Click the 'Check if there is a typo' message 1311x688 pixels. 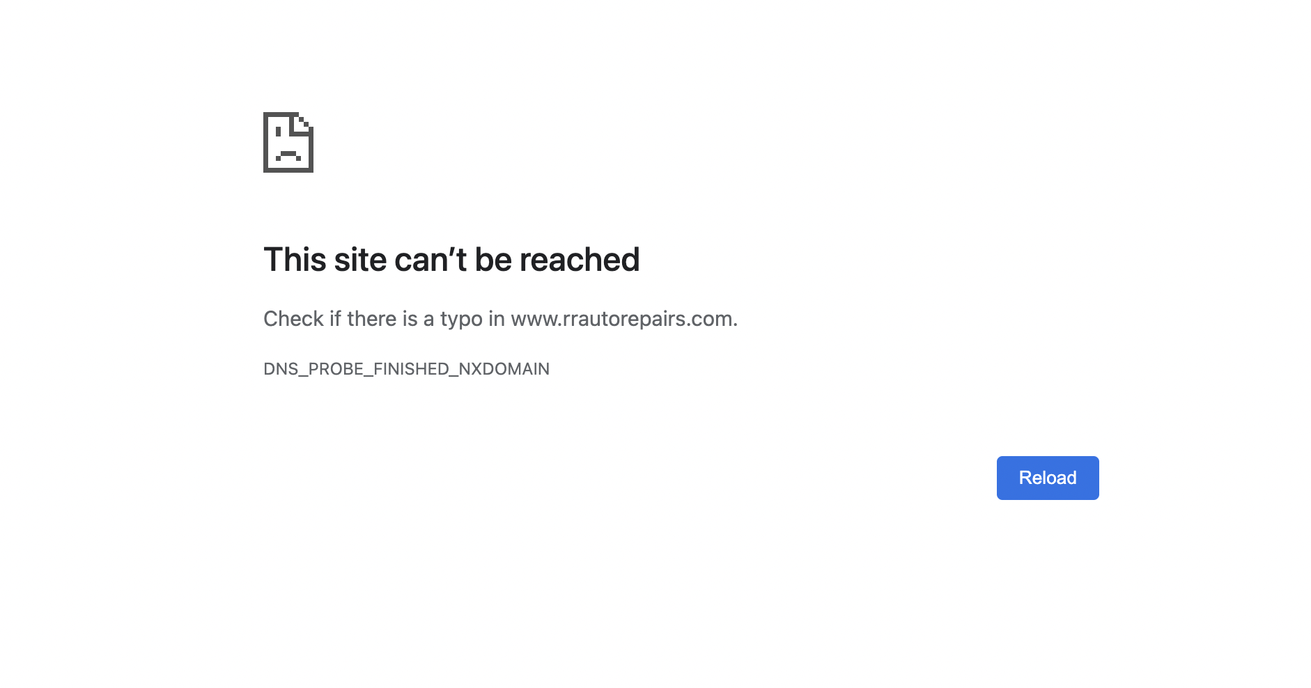pyautogui.click(x=500, y=319)
